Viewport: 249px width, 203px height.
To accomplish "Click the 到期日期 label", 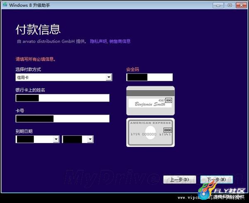I will pos(24,131).
